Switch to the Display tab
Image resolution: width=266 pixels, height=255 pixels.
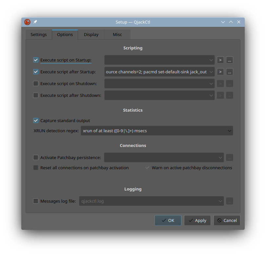(x=91, y=34)
